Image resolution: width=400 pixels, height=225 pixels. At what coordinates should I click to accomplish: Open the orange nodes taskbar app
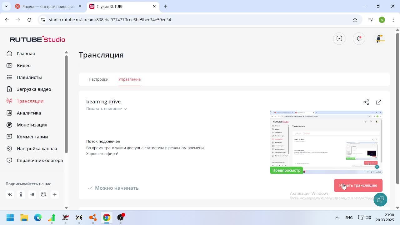tap(93, 217)
